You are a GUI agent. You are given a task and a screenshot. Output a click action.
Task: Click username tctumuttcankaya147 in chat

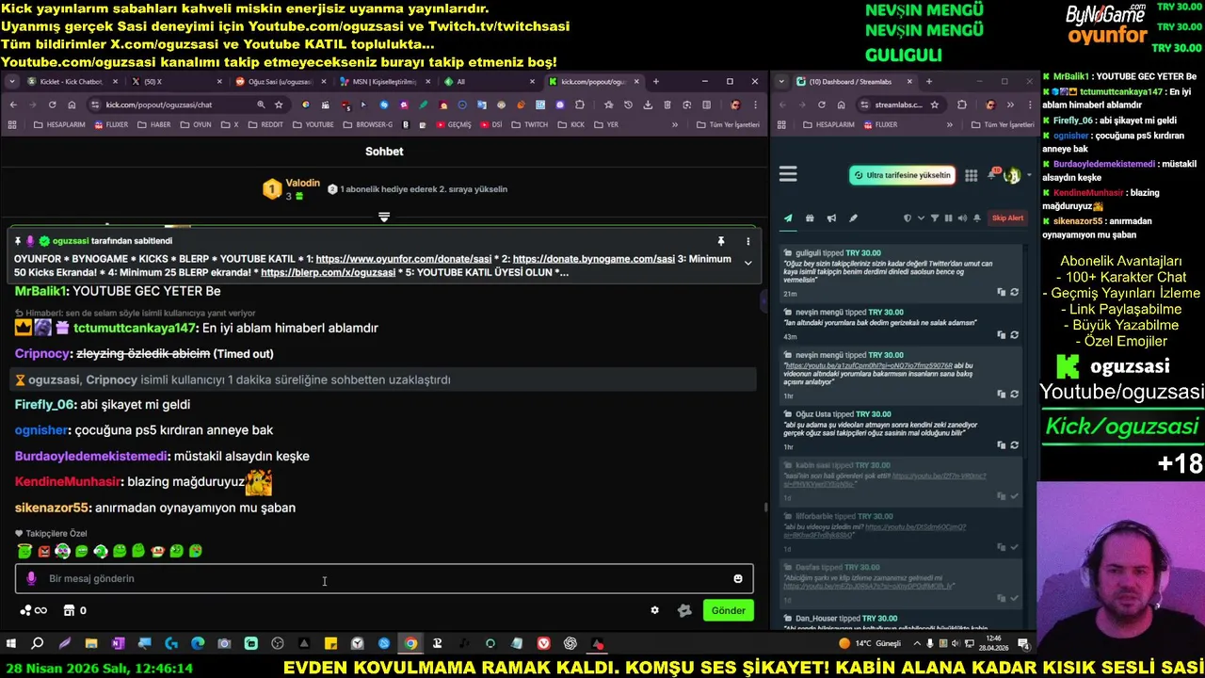[135, 328]
